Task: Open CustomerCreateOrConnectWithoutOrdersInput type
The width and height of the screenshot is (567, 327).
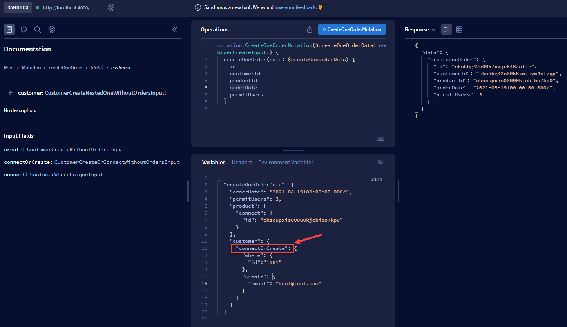Action: point(117,162)
